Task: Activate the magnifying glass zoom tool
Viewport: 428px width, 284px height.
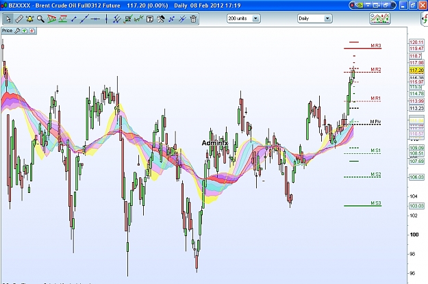Action: (40, 19)
